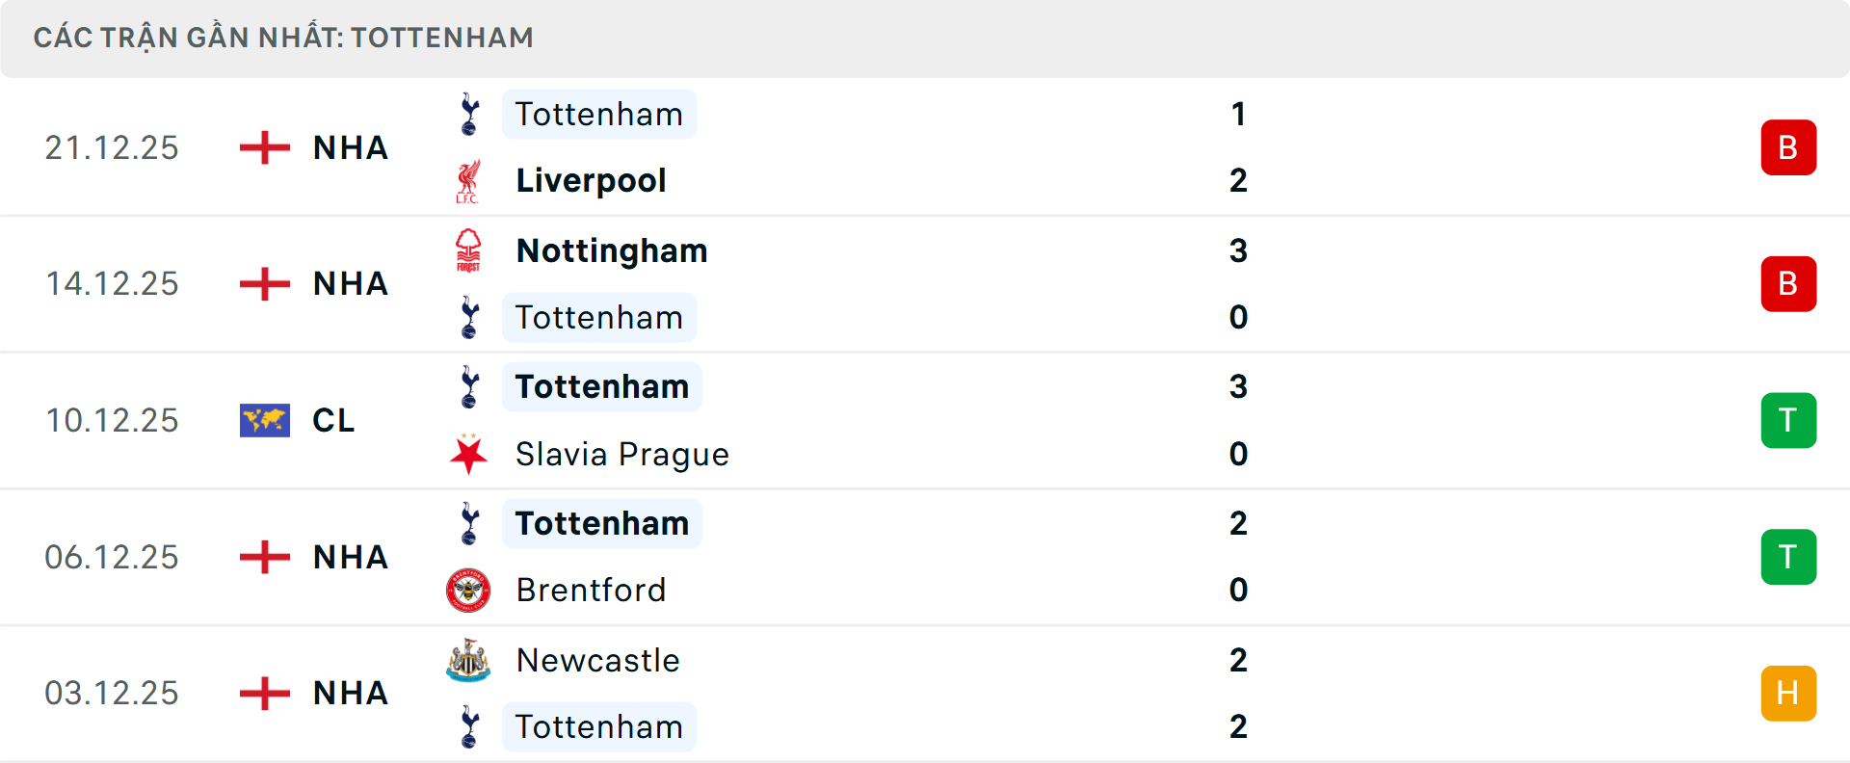
Task: Select the Liverpool club logo
Action: [x=469, y=180]
